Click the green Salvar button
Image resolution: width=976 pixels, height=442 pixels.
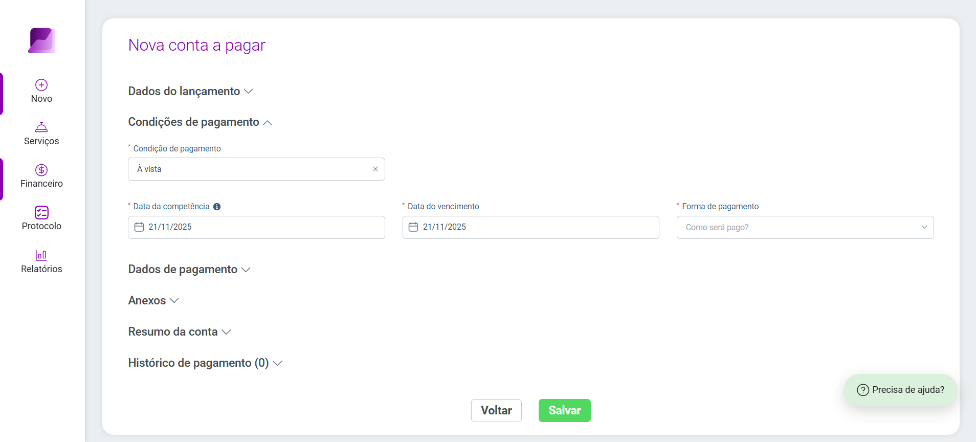click(x=565, y=410)
